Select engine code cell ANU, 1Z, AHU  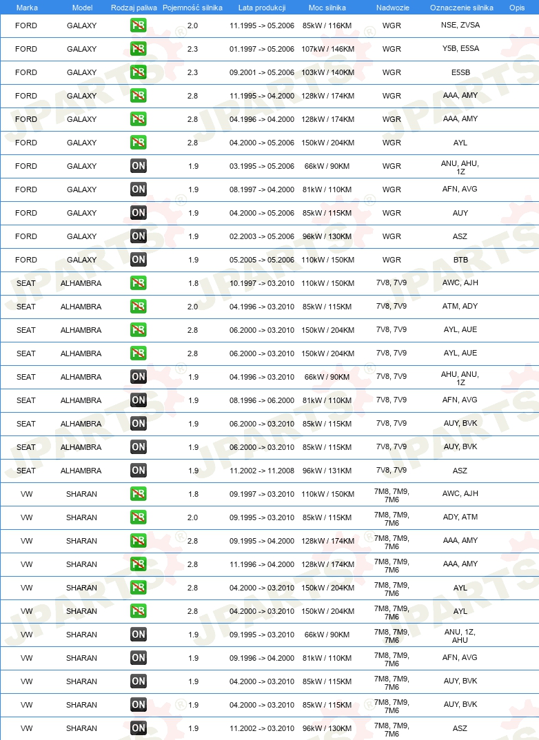pos(460,636)
